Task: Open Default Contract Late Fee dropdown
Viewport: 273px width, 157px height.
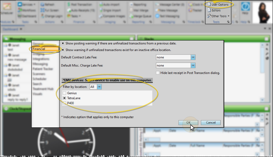Action: (193, 57)
